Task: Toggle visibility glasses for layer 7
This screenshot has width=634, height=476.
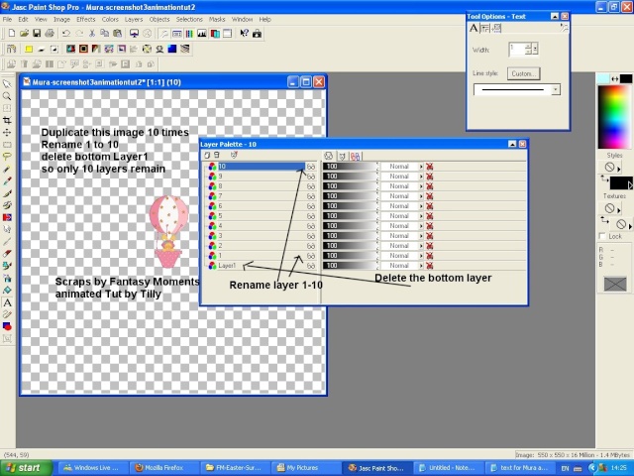Action: click(x=310, y=196)
